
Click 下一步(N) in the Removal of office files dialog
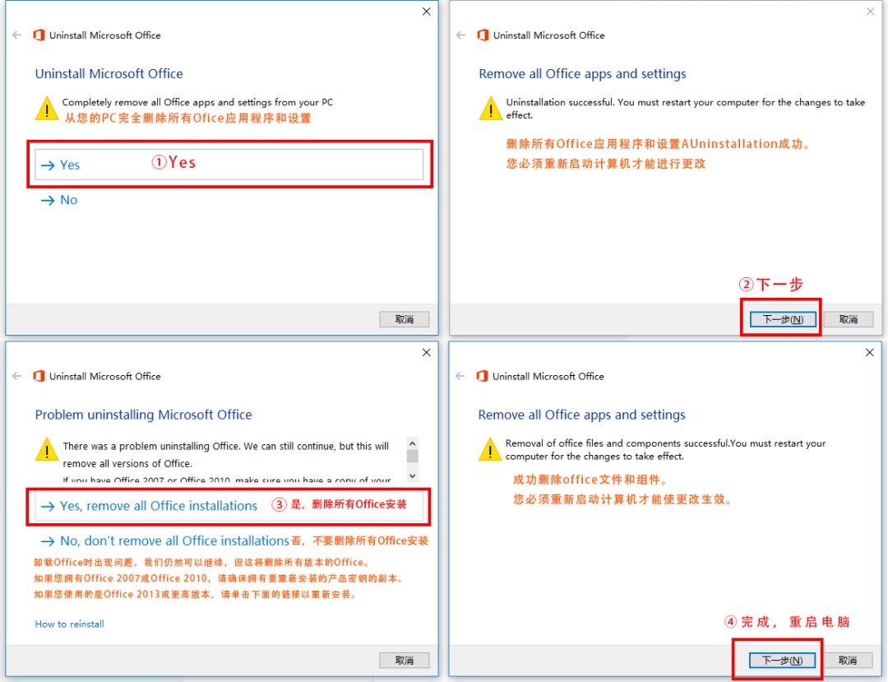coord(782,661)
